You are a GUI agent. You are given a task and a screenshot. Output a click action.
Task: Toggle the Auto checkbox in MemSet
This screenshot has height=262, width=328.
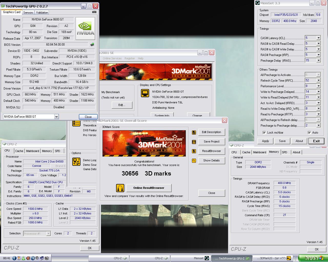tap(309, 133)
